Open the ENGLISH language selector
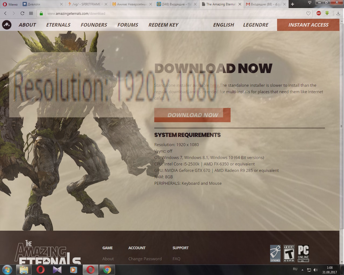 [x=224, y=25]
